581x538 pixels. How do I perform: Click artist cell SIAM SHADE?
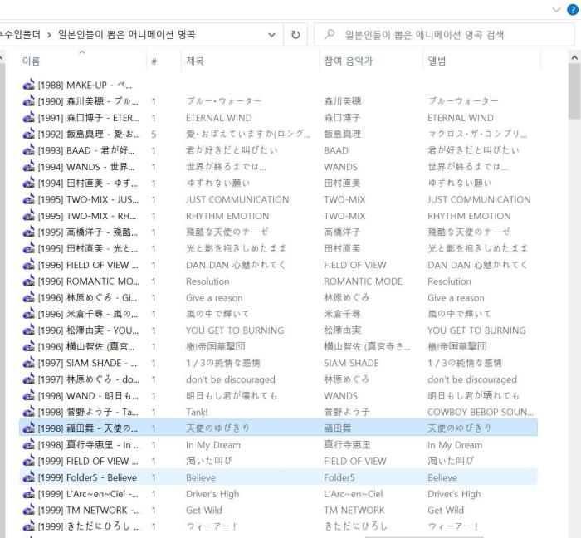click(351, 363)
